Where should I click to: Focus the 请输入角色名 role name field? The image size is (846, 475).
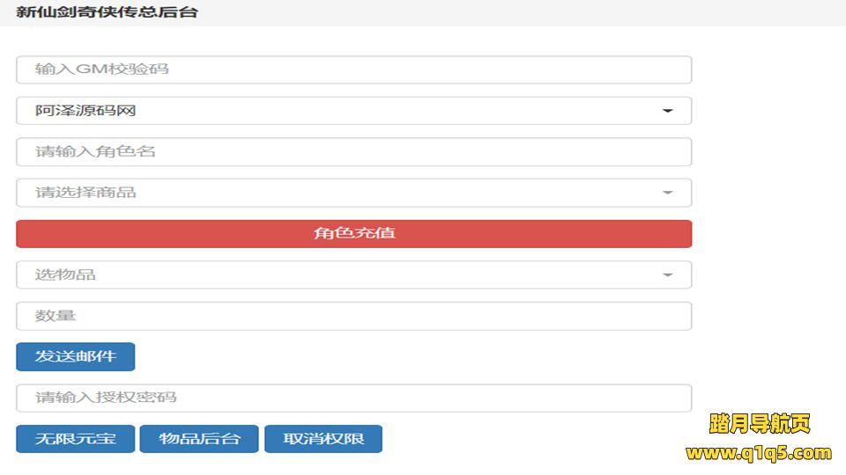point(353,151)
